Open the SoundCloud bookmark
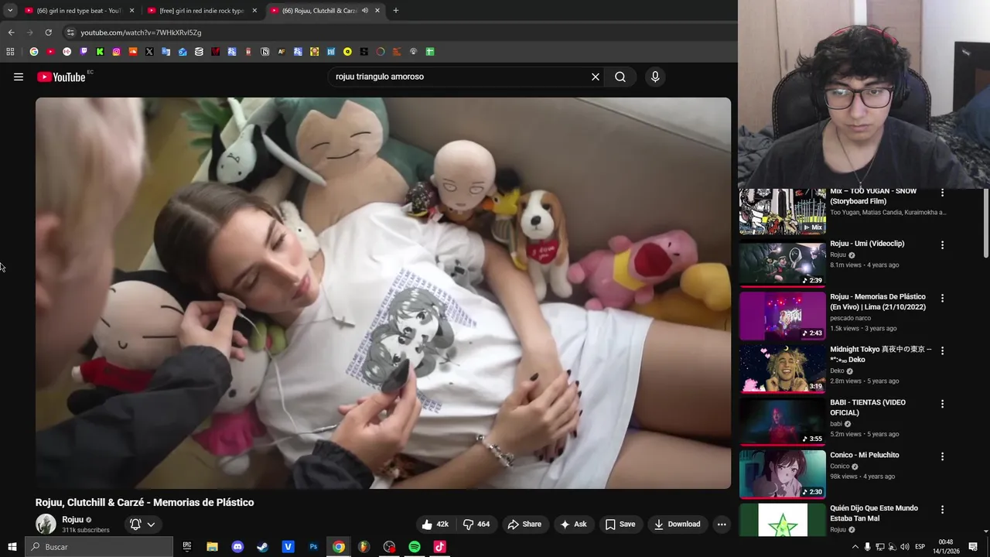Screen dimensions: 990x557 (133, 52)
